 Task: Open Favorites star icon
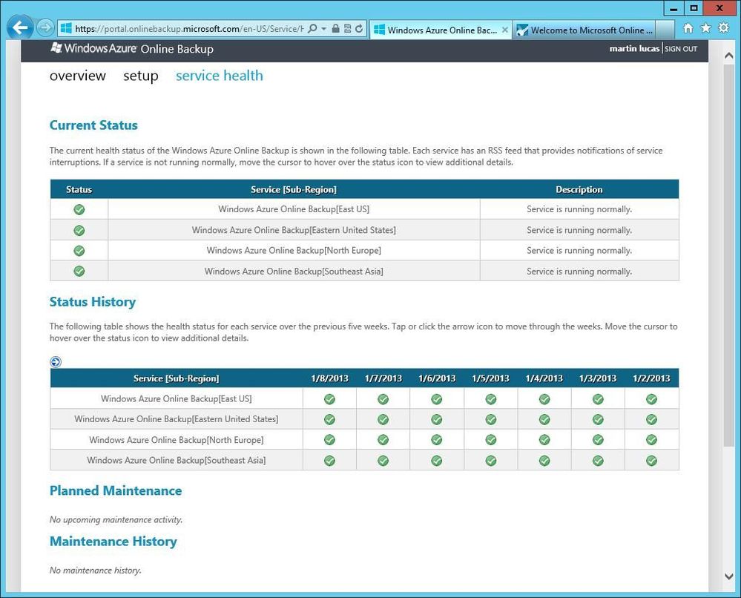705,28
